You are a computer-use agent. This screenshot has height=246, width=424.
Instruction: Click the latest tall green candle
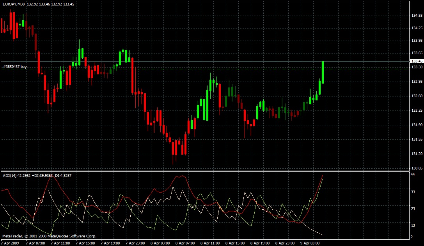click(x=323, y=72)
